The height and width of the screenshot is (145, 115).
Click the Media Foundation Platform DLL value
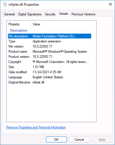(54, 36)
